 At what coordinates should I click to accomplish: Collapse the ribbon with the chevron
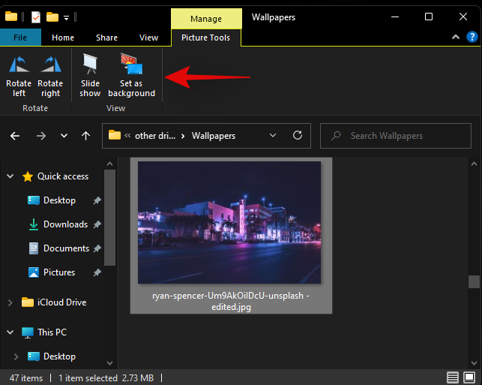453,37
